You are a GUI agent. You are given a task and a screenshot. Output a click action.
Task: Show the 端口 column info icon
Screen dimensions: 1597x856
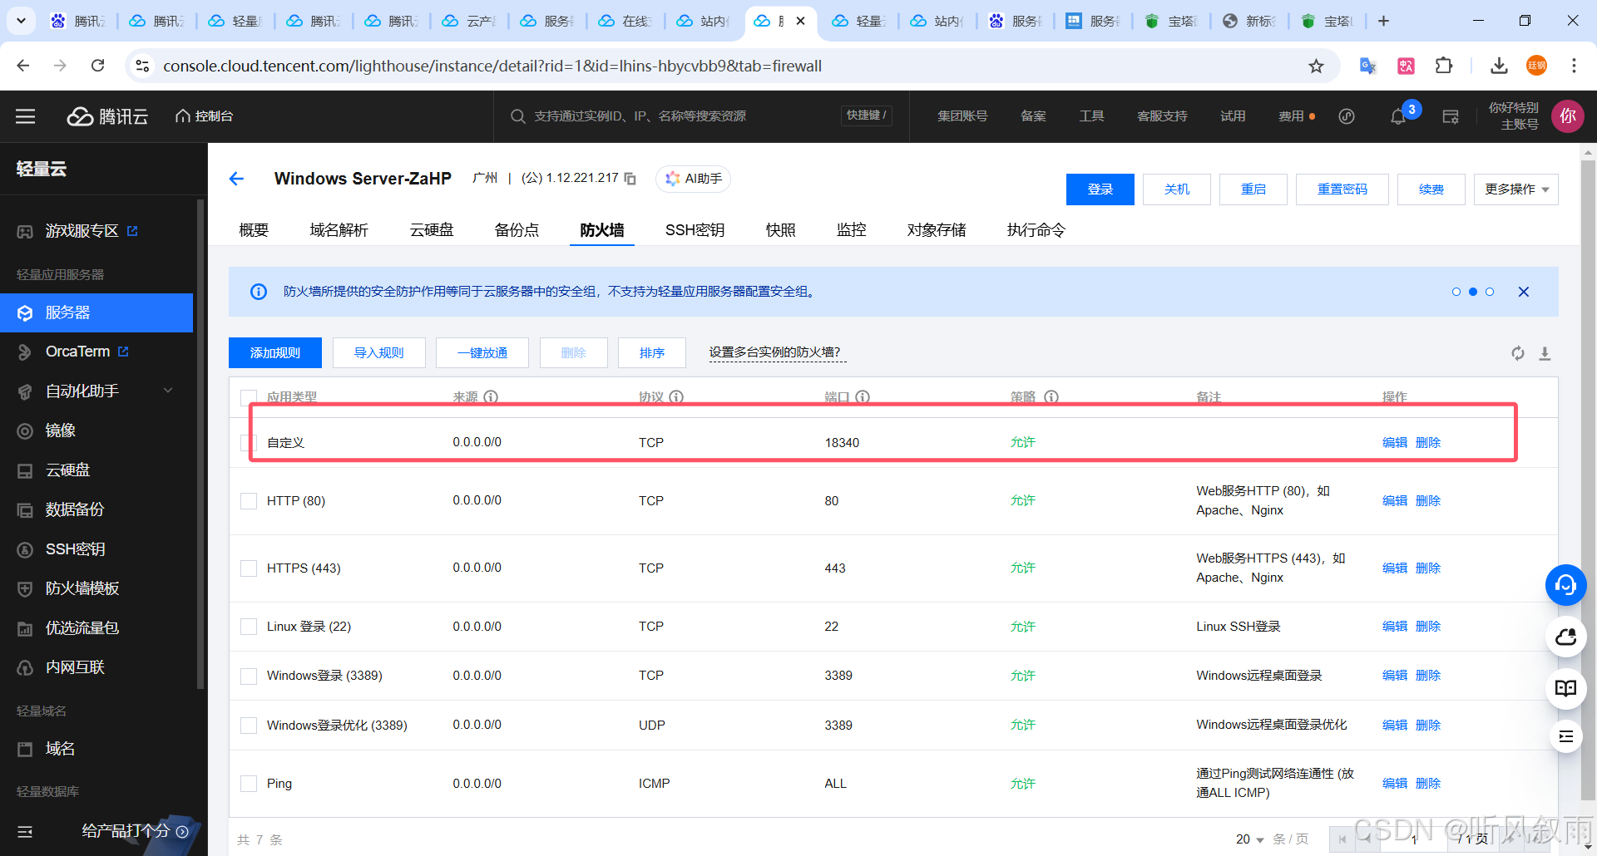(x=863, y=397)
